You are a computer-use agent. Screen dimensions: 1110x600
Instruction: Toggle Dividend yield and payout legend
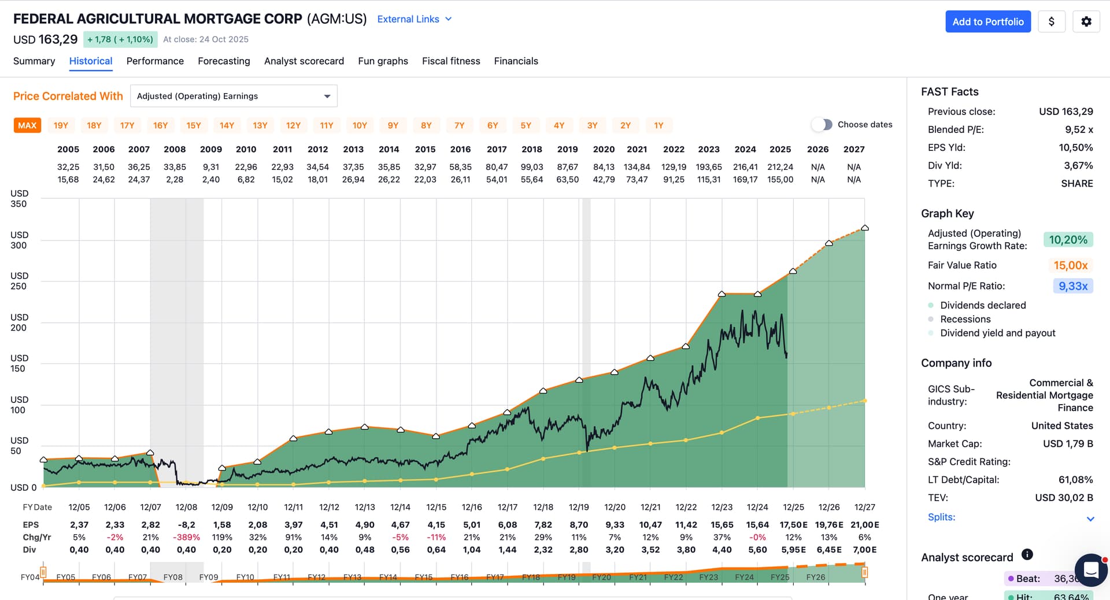997,333
